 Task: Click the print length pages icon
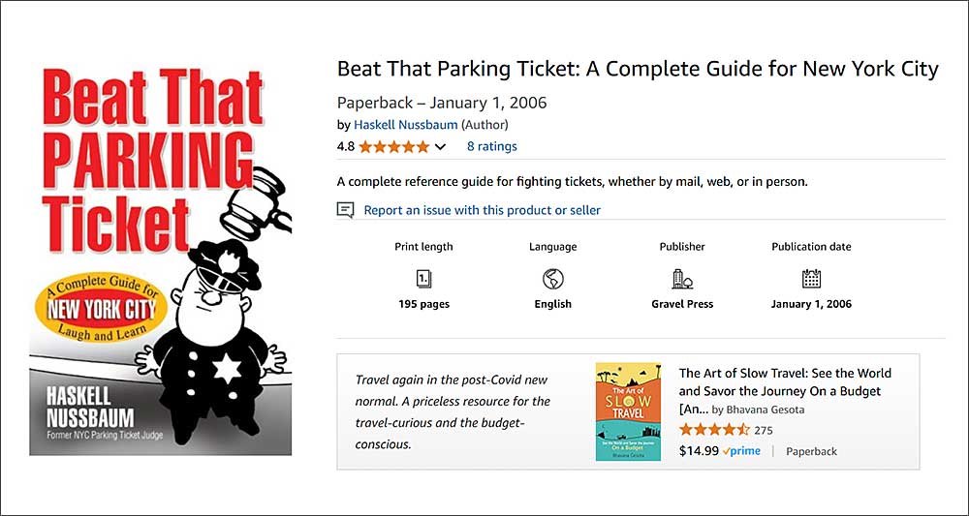(423, 279)
